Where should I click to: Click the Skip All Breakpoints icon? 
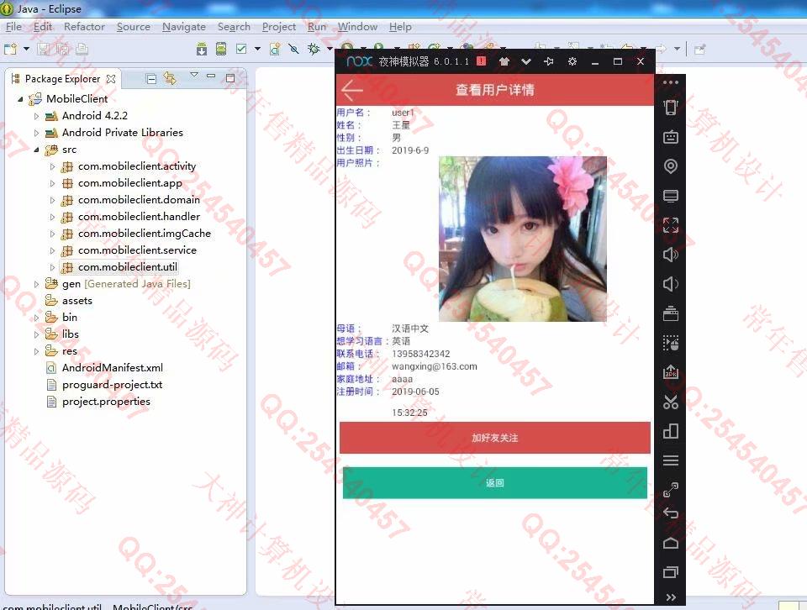(x=294, y=49)
